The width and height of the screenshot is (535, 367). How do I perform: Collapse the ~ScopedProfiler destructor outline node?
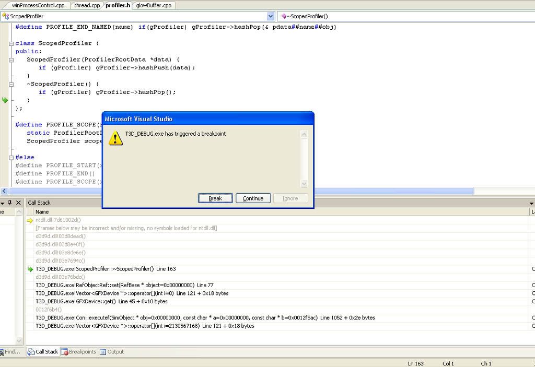tap(11, 84)
